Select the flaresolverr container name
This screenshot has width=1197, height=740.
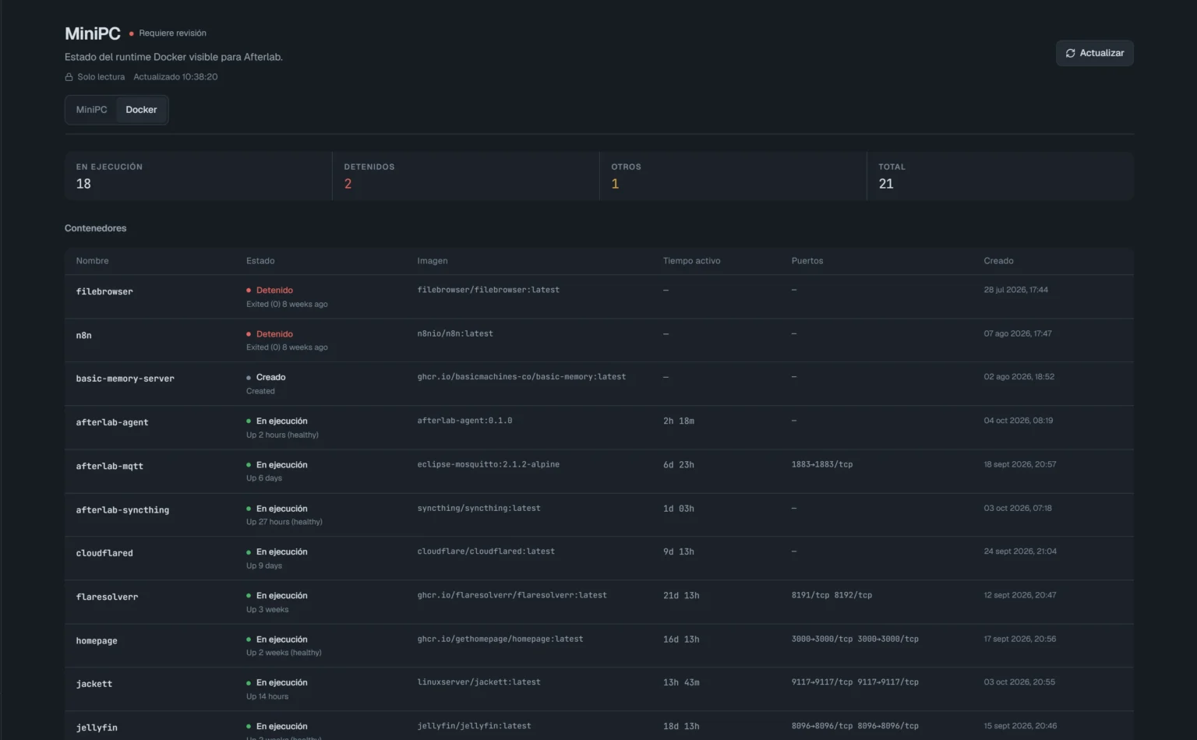point(107,597)
